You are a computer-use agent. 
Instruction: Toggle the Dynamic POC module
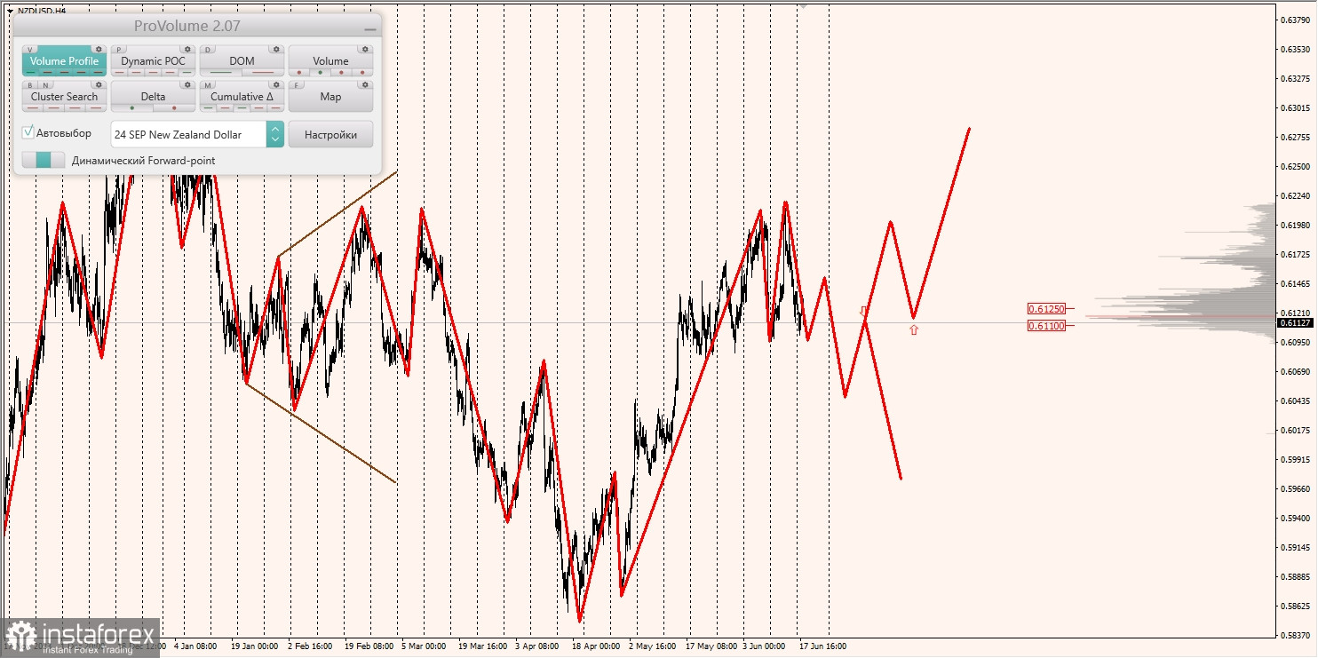pos(153,60)
